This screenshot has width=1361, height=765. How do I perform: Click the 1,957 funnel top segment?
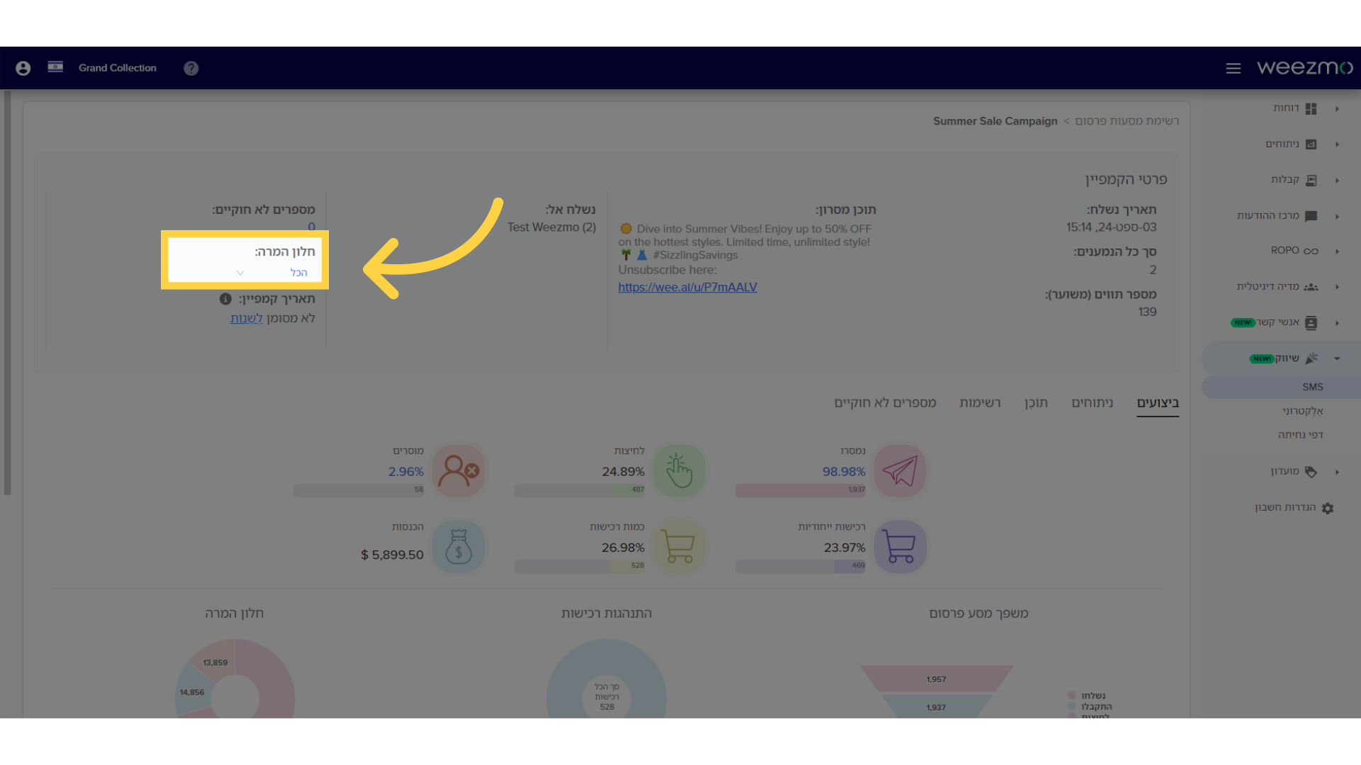[936, 679]
